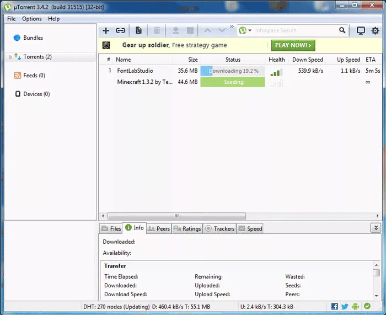Viewport: 386px width, 315px height.
Task: Select Torrents (2) in the sidebar
Action: pos(37,57)
